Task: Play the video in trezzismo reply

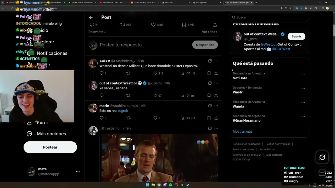Action: (x=159, y=158)
